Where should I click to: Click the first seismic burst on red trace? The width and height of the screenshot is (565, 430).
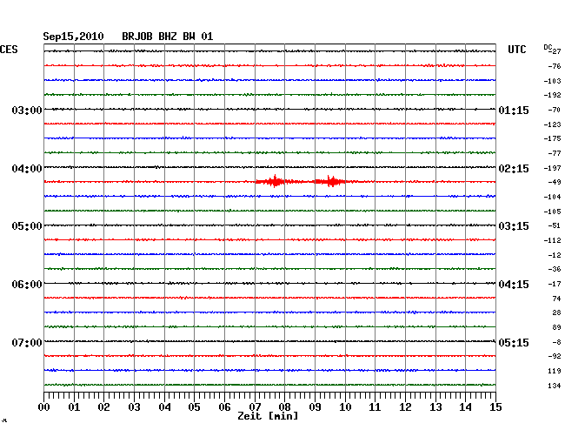(x=276, y=181)
